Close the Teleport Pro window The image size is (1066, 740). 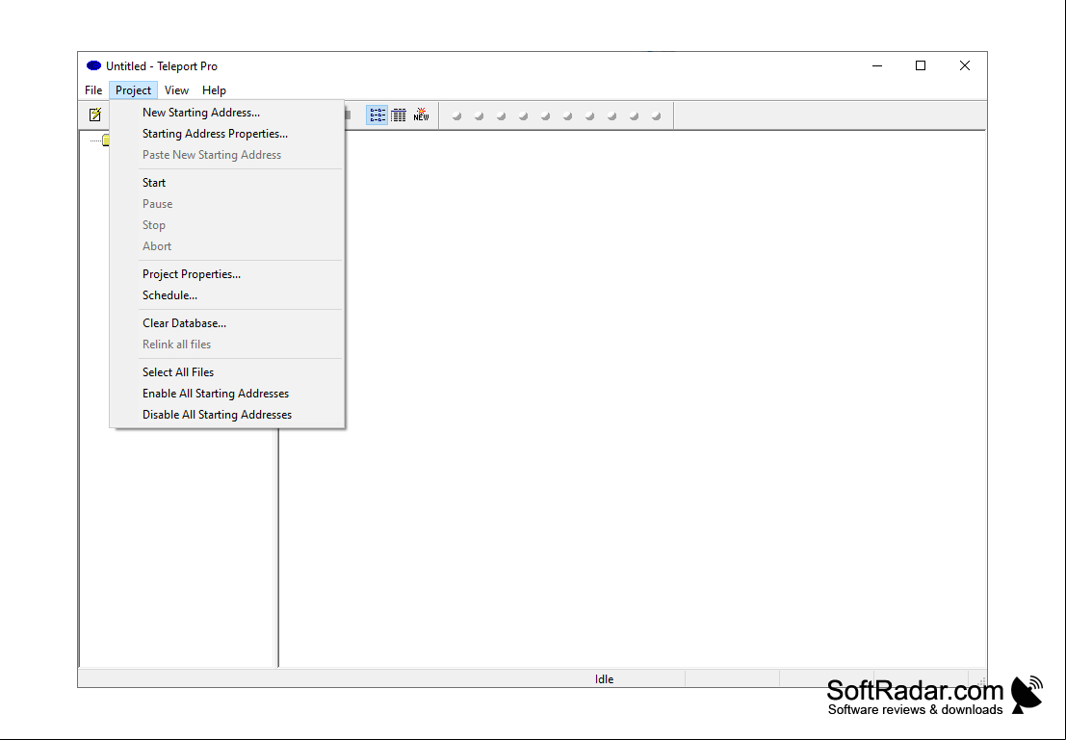(x=965, y=65)
